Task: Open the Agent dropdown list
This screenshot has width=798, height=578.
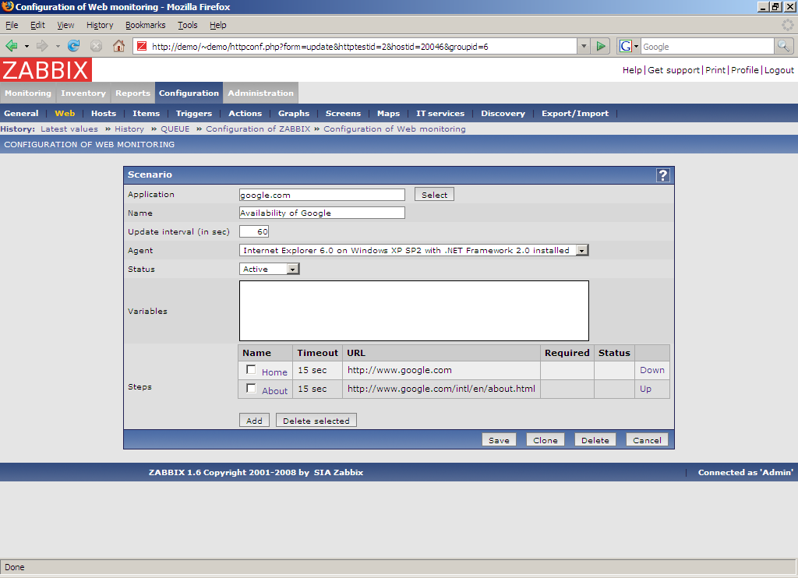Action: [581, 250]
